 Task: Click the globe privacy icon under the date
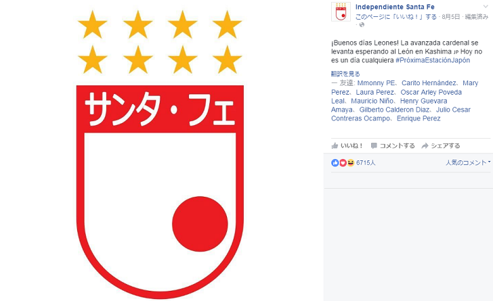[x=362, y=25]
